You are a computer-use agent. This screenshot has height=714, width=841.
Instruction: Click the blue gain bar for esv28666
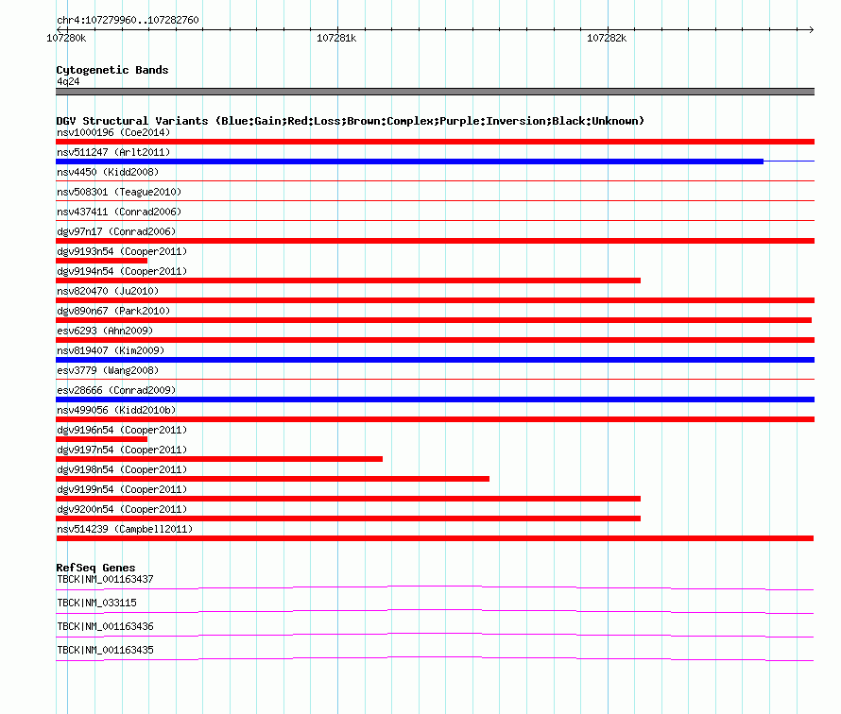pyautogui.click(x=435, y=399)
